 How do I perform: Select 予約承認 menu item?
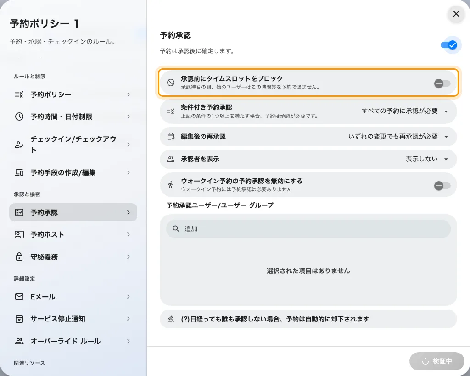click(73, 212)
